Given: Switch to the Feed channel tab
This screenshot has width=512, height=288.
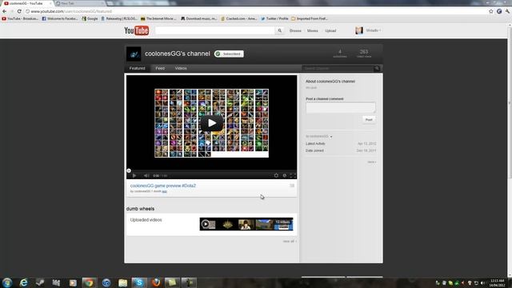Looking at the screenshot, I should (x=160, y=68).
